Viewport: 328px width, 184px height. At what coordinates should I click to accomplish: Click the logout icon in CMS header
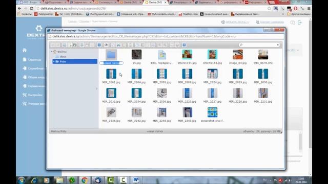pos(299,22)
